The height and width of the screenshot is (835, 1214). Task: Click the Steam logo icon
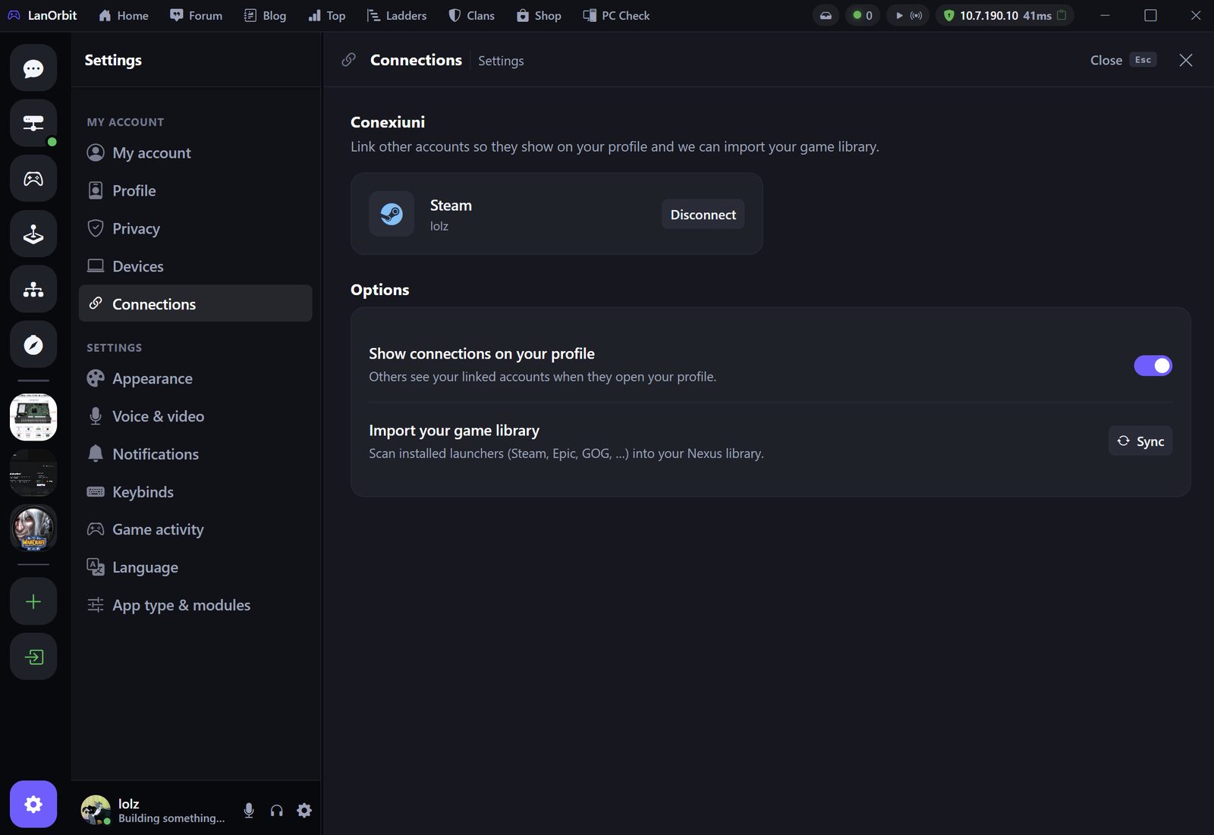click(x=392, y=214)
